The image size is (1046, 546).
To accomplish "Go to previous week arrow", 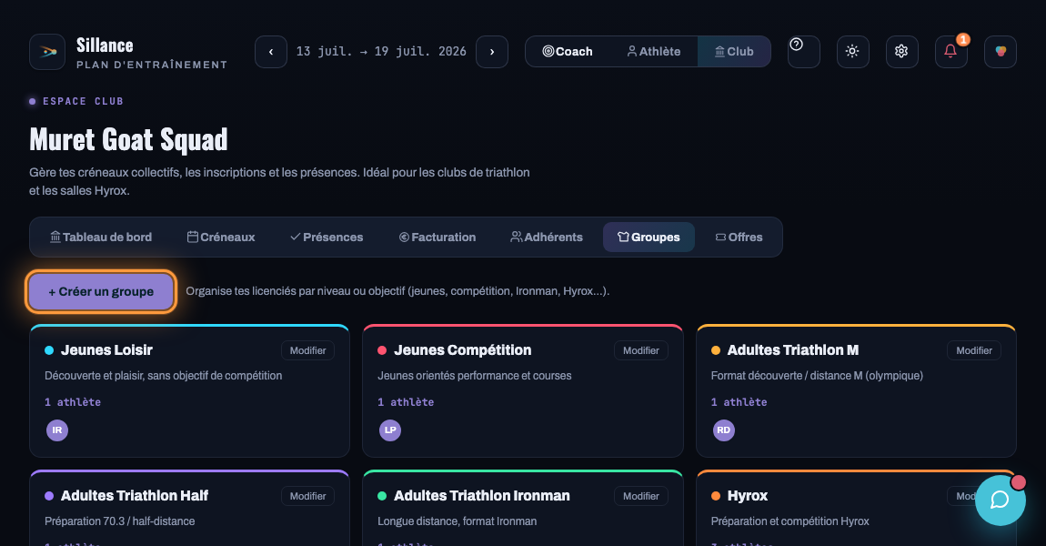I will [x=271, y=51].
